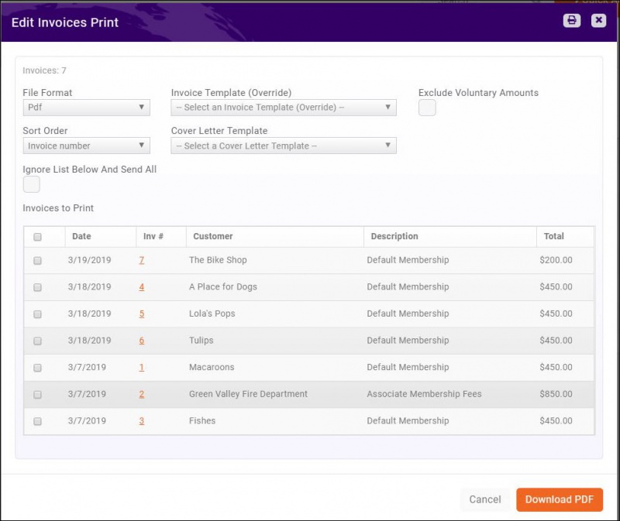This screenshot has width=620, height=521.
Task: Open the Cover Letter Template selector
Action: tap(284, 146)
